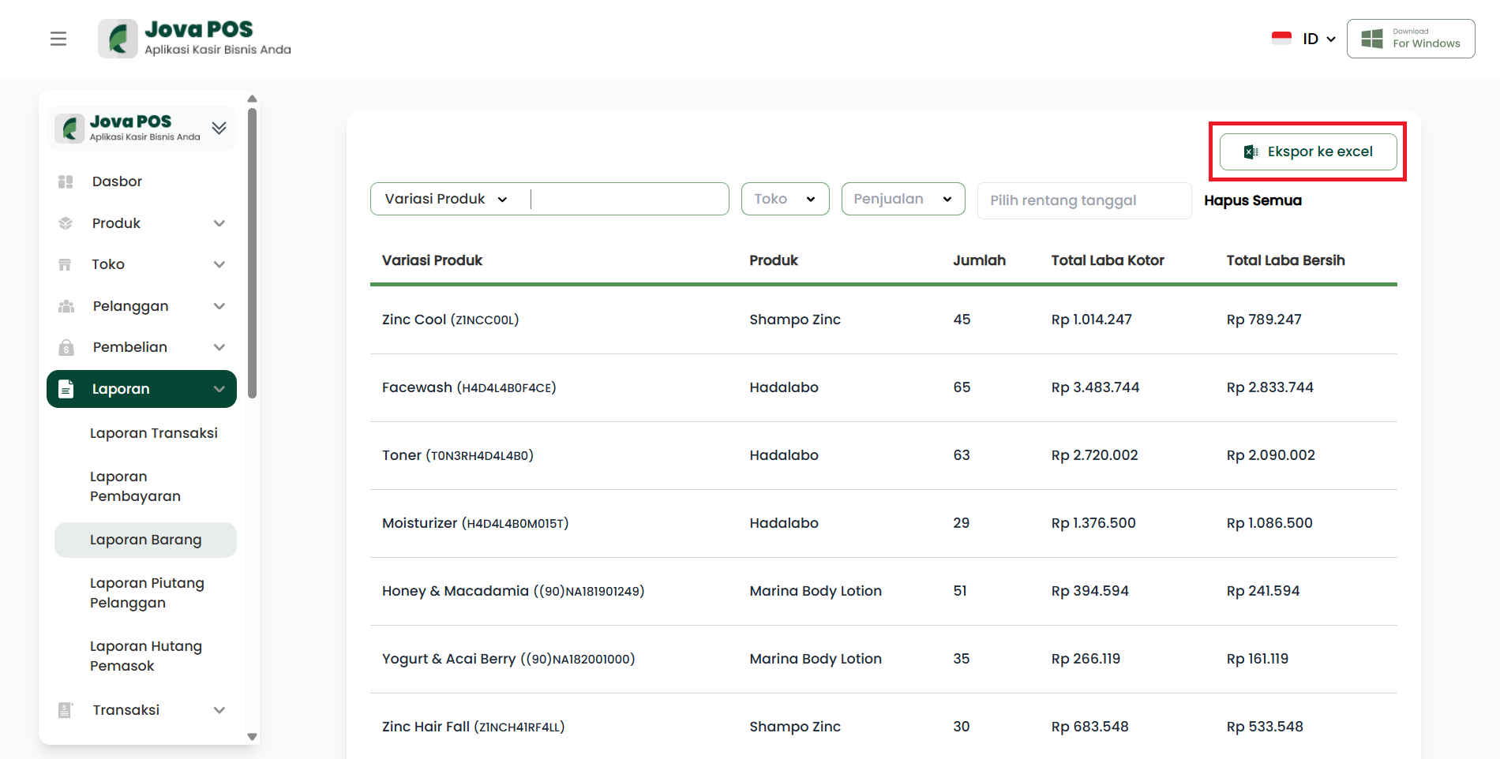Open the Penjualan type dropdown
The image size is (1500, 759).
coord(902,199)
